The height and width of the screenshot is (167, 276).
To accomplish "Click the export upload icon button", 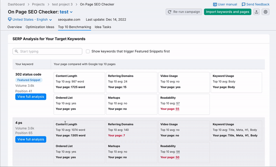I will (256, 12).
